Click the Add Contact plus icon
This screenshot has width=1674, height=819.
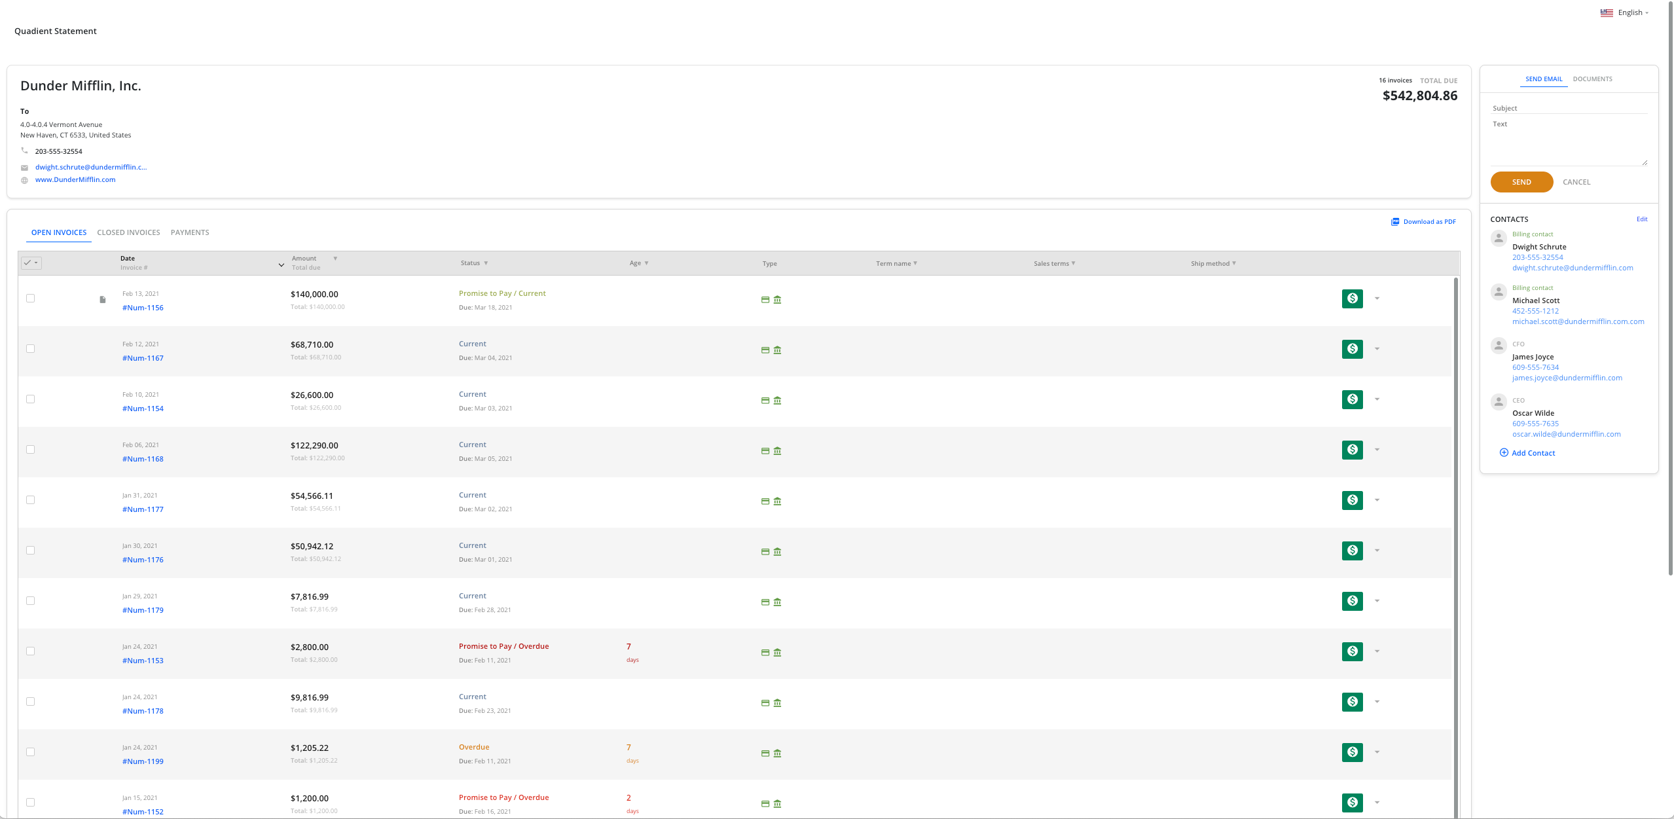tap(1504, 453)
